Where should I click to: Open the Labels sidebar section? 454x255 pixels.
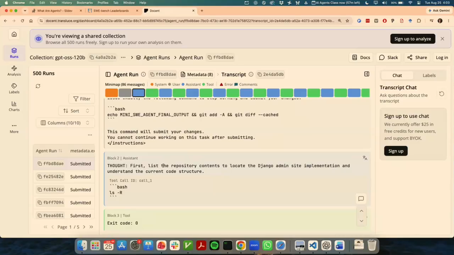click(x=14, y=89)
